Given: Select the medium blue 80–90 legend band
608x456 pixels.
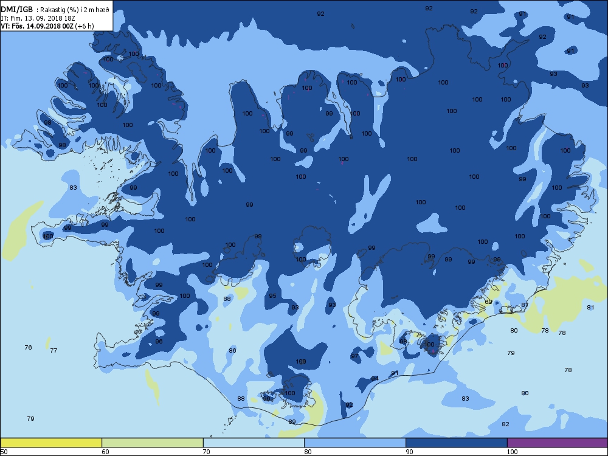Looking at the screenshot, I should pos(355,443).
